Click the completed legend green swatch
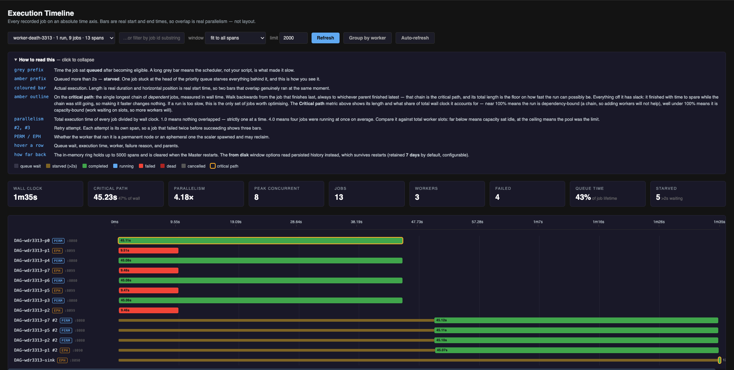Viewport: 734px width, 370px height. point(84,166)
